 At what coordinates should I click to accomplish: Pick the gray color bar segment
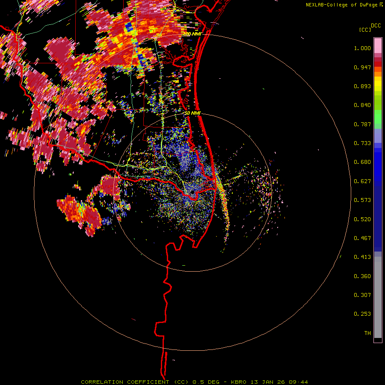point(378,297)
